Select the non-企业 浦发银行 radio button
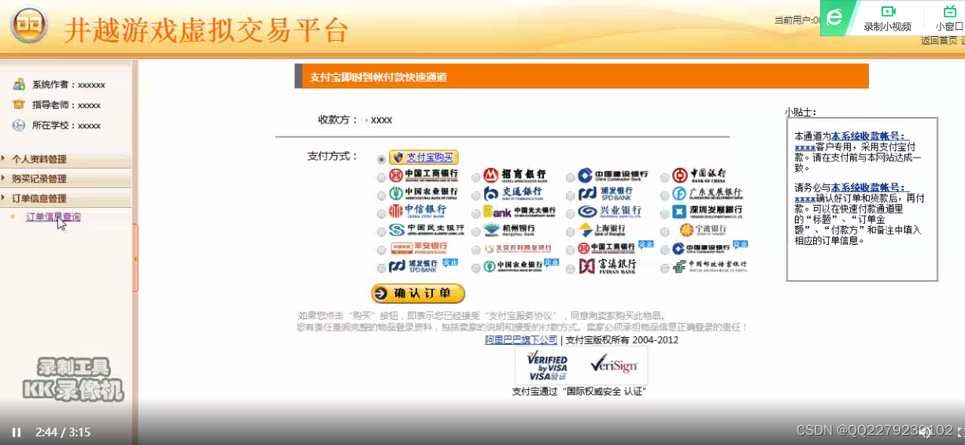The height and width of the screenshot is (445, 965). coord(571,196)
